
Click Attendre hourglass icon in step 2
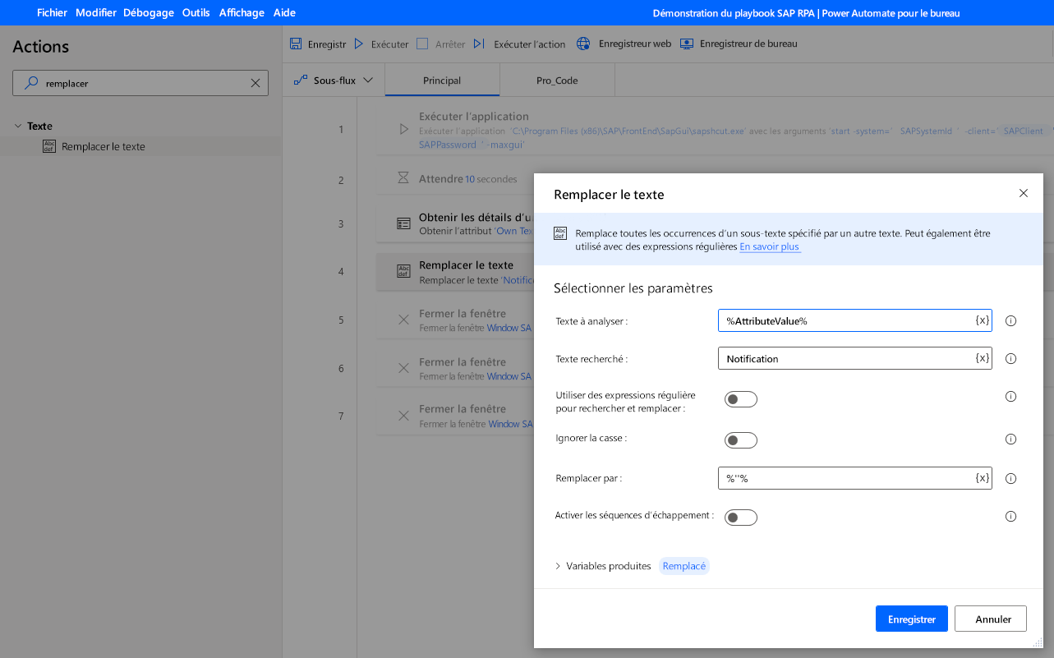[403, 177]
